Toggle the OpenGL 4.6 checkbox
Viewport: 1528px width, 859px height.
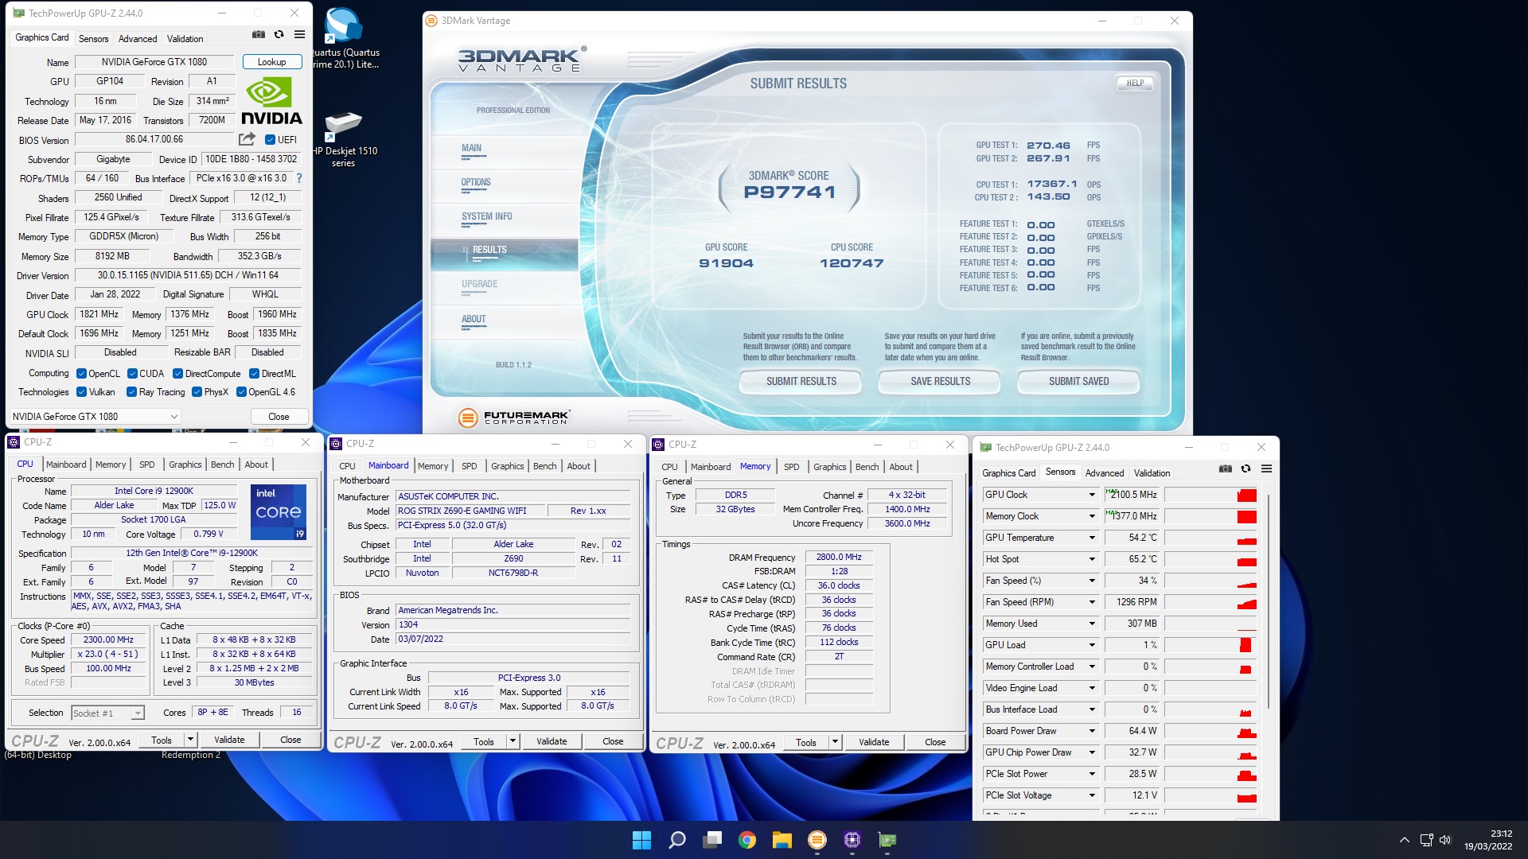[x=241, y=392]
